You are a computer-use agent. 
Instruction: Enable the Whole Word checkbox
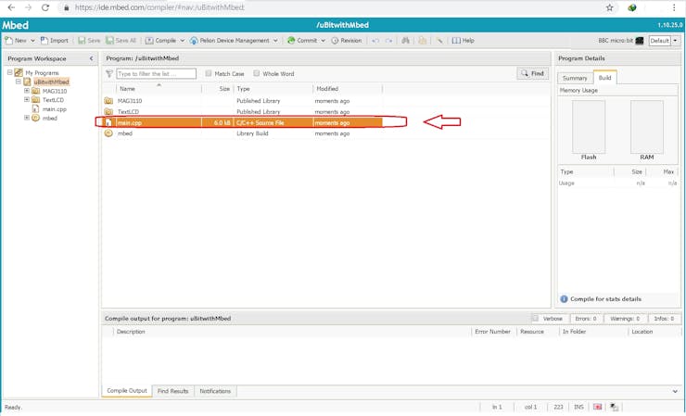(257, 73)
